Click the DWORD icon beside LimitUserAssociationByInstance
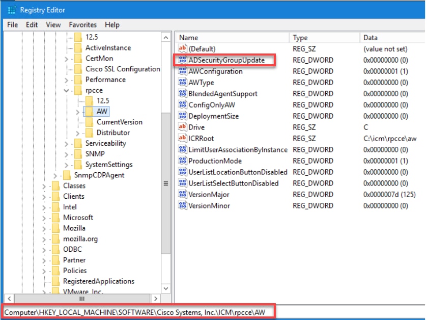This screenshot has width=427, height=320. click(183, 149)
